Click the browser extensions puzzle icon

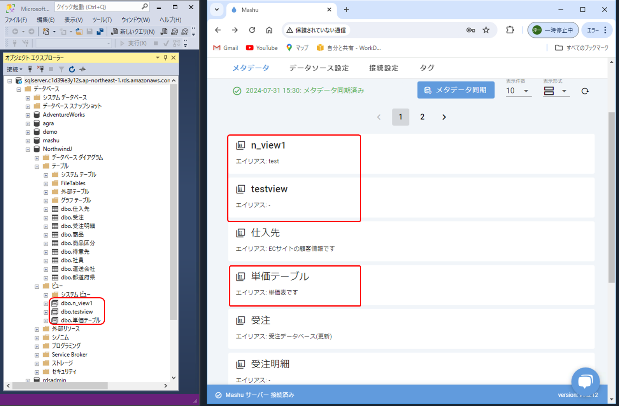point(510,30)
